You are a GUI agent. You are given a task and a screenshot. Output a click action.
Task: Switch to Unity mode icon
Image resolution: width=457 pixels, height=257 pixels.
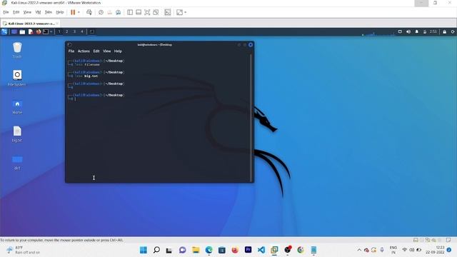tap(156, 12)
